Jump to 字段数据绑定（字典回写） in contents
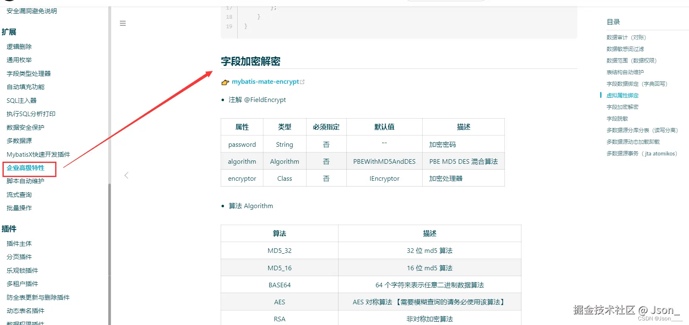Image resolution: width=689 pixels, height=325 pixels. point(637,84)
